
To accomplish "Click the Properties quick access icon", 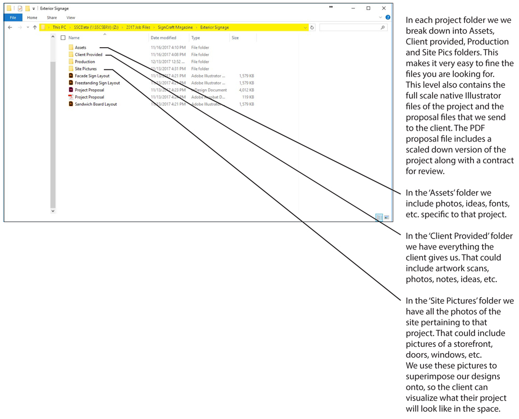I will coord(20,8).
